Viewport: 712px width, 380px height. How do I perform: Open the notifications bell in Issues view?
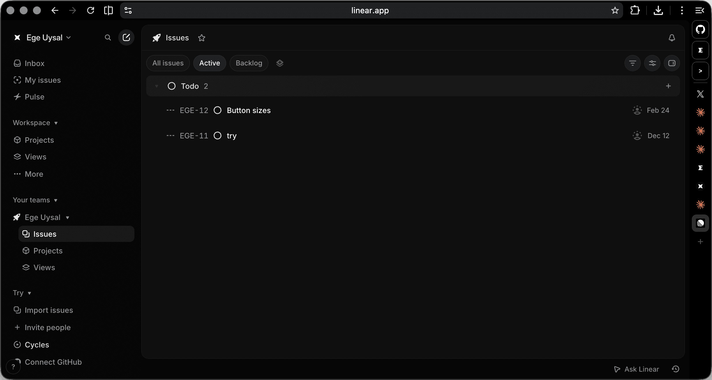tap(672, 37)
